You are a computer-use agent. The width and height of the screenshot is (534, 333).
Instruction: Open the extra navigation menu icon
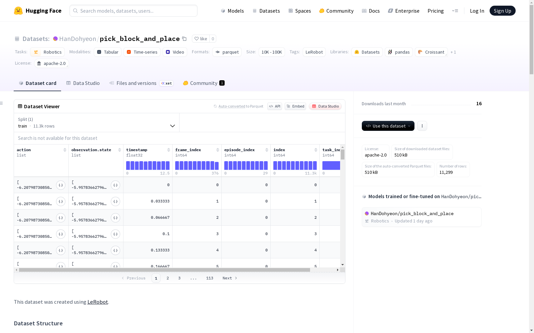point(455,11)
